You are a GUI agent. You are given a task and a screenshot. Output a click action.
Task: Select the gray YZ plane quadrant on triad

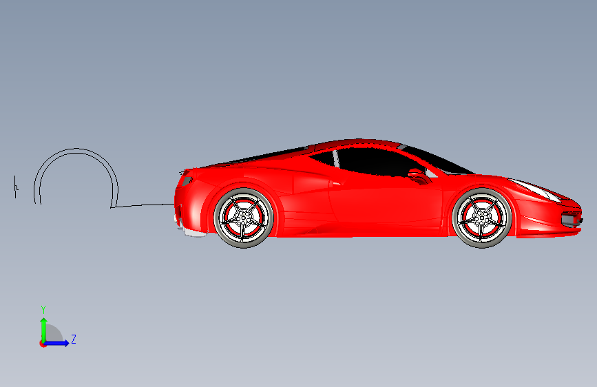pyautogui.click(x=52, y=333)
